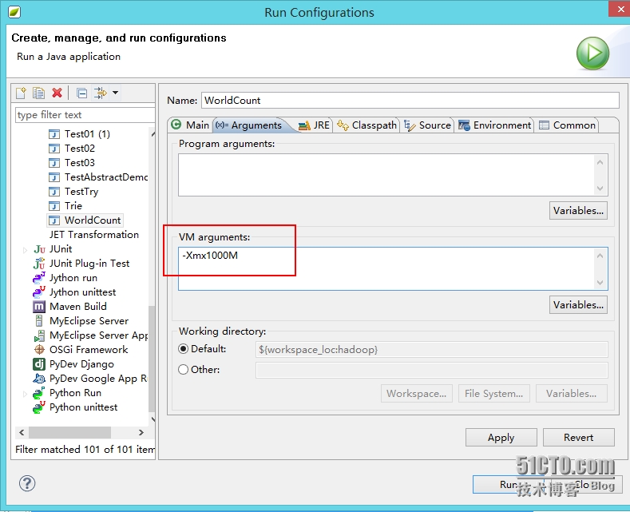Viewport: 630px width, 512px height.
Task: Click the Program arguments scroll down arrow
Action: point(600,188)
